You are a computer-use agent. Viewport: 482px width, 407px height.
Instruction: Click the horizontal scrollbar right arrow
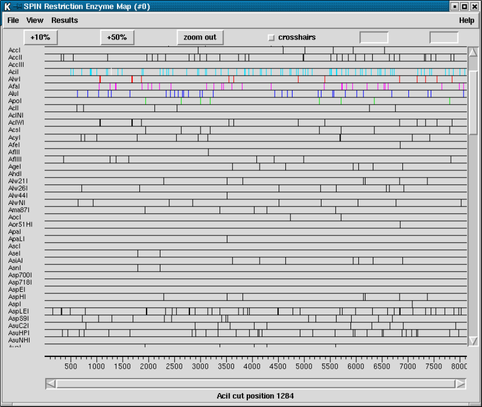tap(460, 384)
